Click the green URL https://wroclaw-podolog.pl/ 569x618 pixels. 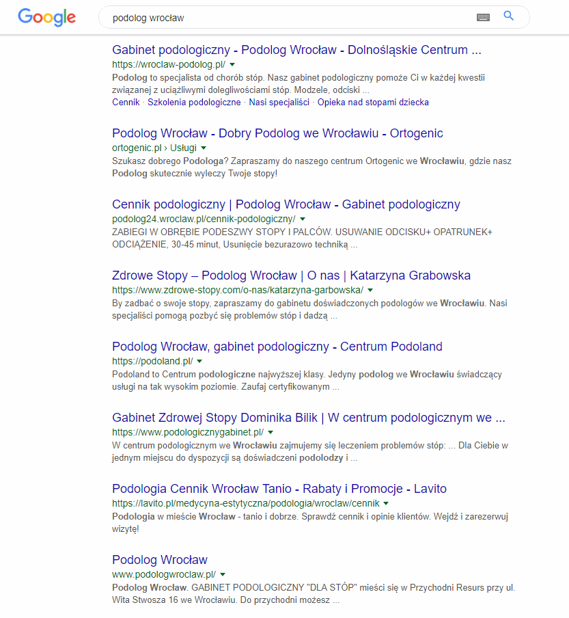[169, 64]
